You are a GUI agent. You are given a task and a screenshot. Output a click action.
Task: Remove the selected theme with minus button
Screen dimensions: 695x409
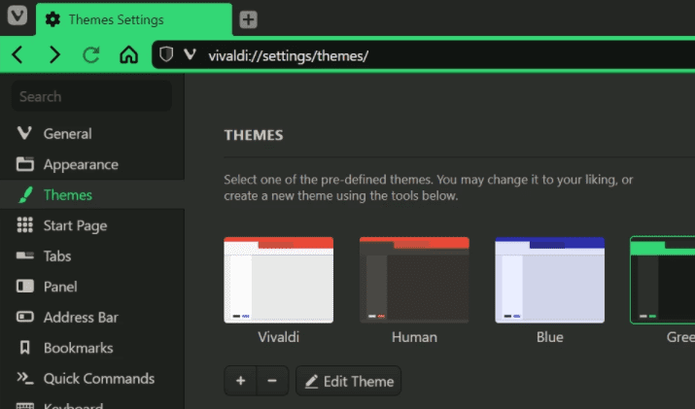pos(272,381)
